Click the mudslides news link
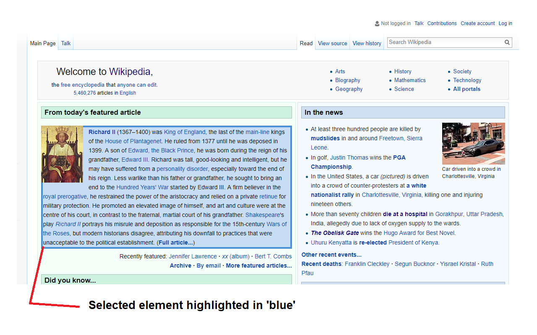The height and width of the screenshot is (335, 537). [326, 138]
